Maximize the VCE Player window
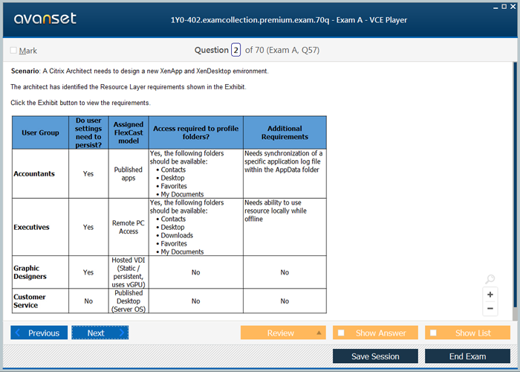The image size is (520, 372). pos(502,6)
